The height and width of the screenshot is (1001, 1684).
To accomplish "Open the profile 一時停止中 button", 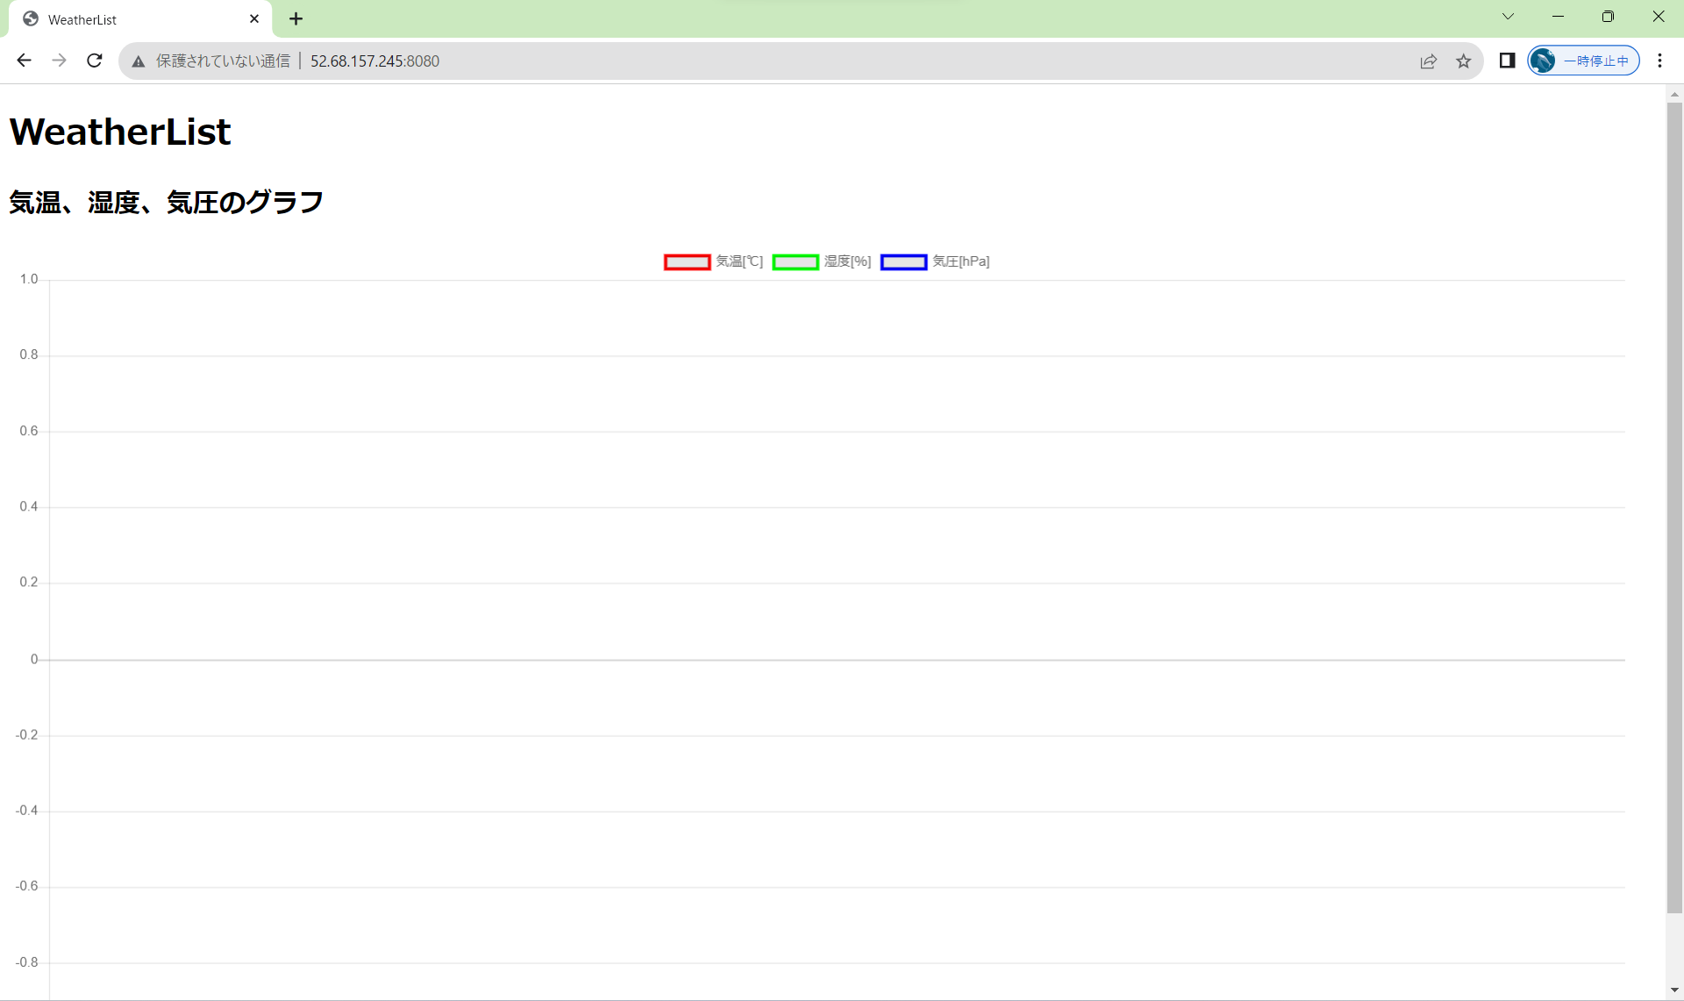I will [x=1584, y=61].
